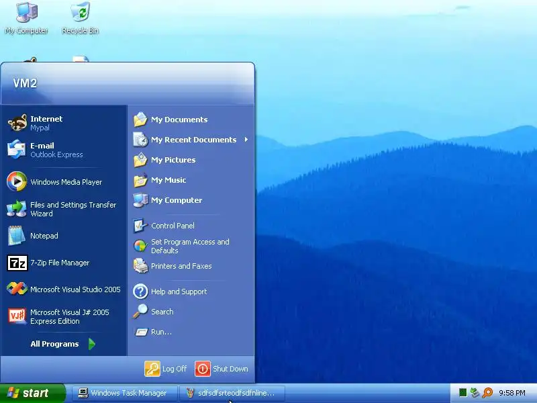Open the Microsoft Visual Studio 2005 icon

[17, 289]
